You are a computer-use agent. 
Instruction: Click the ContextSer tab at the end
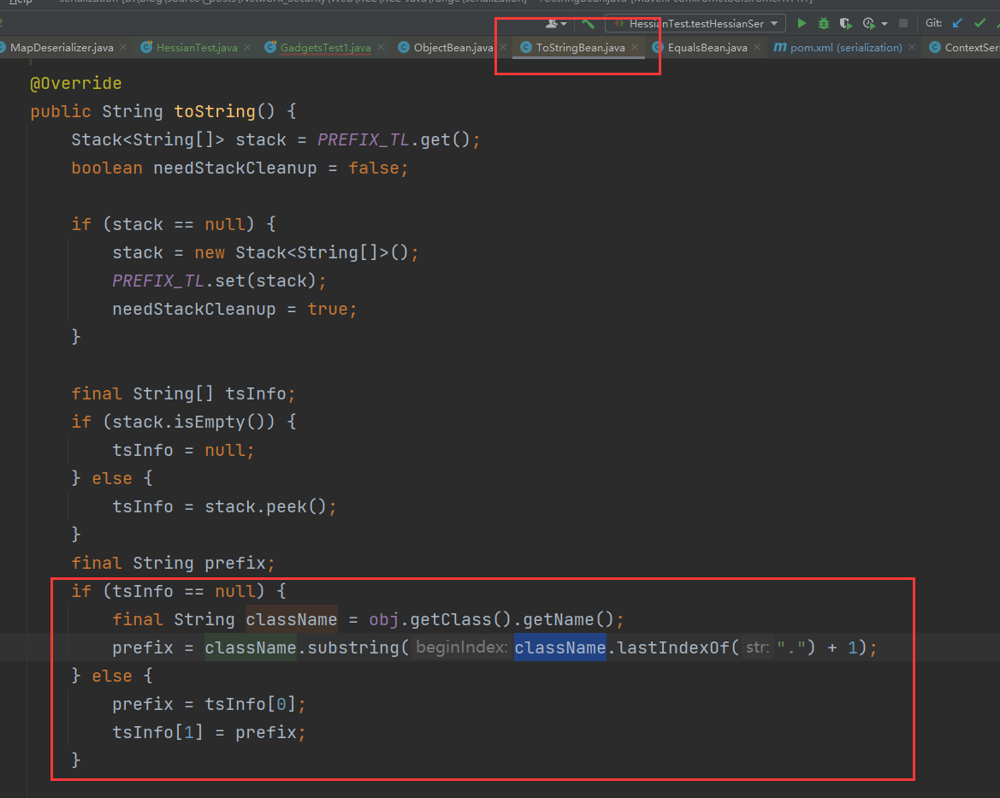[x=964, y=48]
